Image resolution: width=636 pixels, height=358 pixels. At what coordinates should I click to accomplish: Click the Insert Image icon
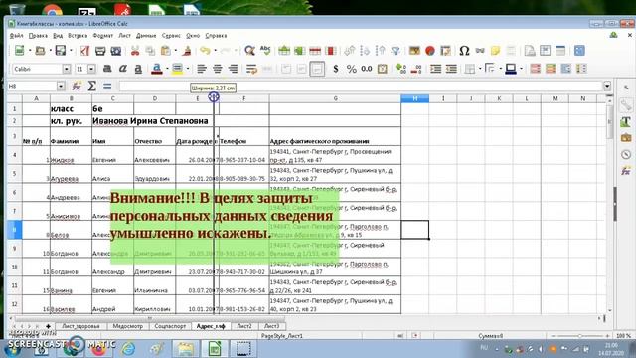pos(414,51)
